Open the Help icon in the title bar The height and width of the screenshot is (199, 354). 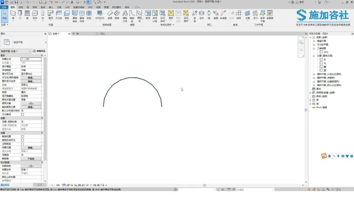(326, 2)
